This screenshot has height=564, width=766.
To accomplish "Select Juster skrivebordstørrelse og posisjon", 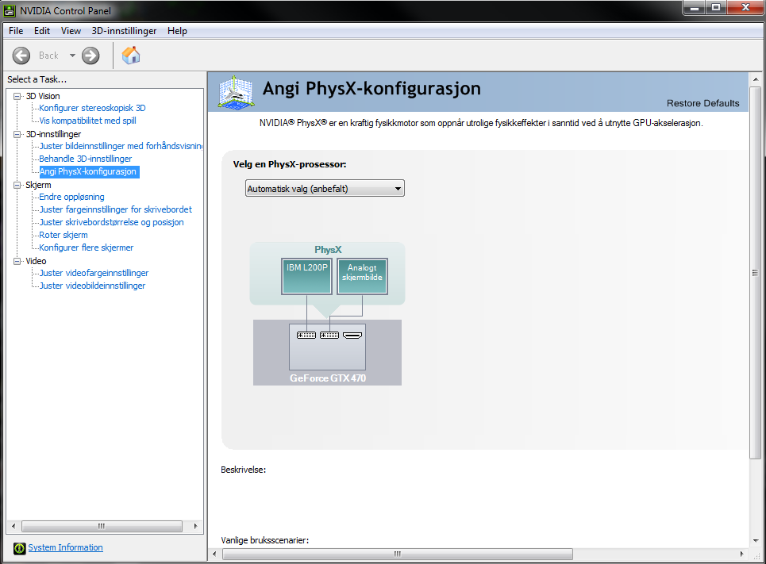I will [111, 222].
